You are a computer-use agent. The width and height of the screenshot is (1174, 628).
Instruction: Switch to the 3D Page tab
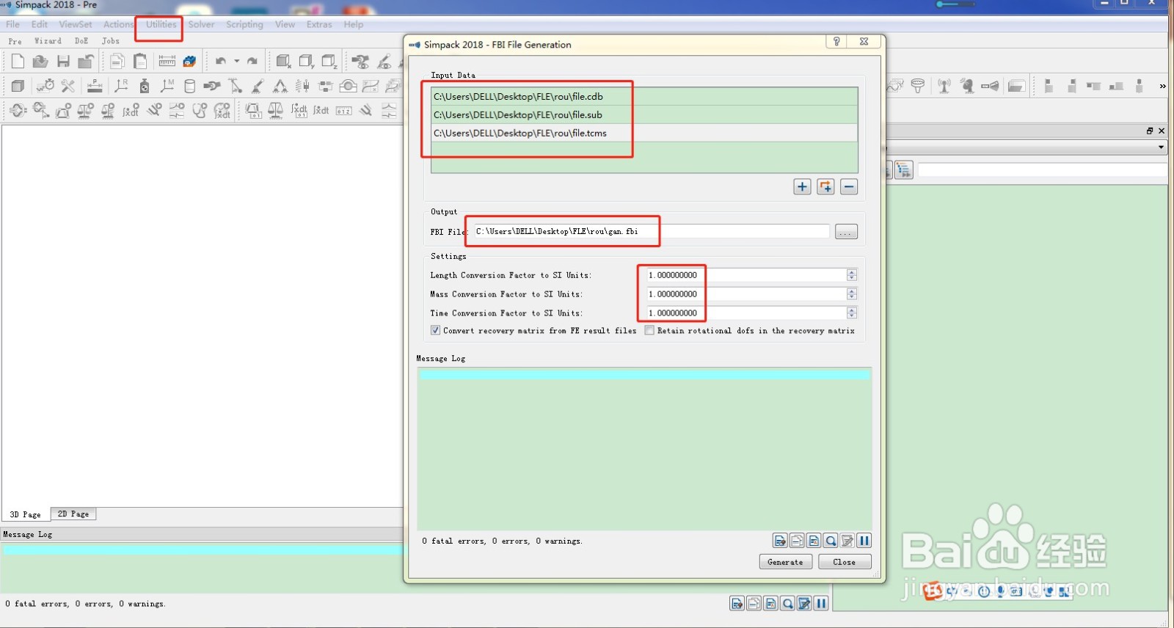coord(25,514)
